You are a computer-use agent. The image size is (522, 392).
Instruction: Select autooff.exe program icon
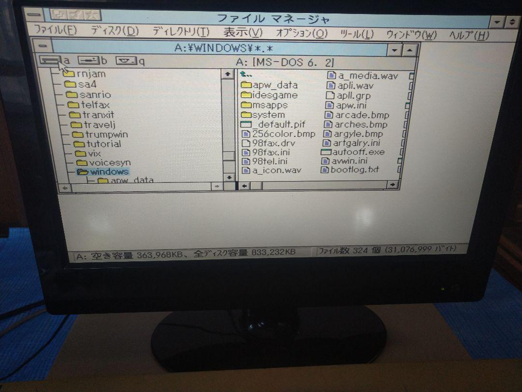(x=326, y=152)
